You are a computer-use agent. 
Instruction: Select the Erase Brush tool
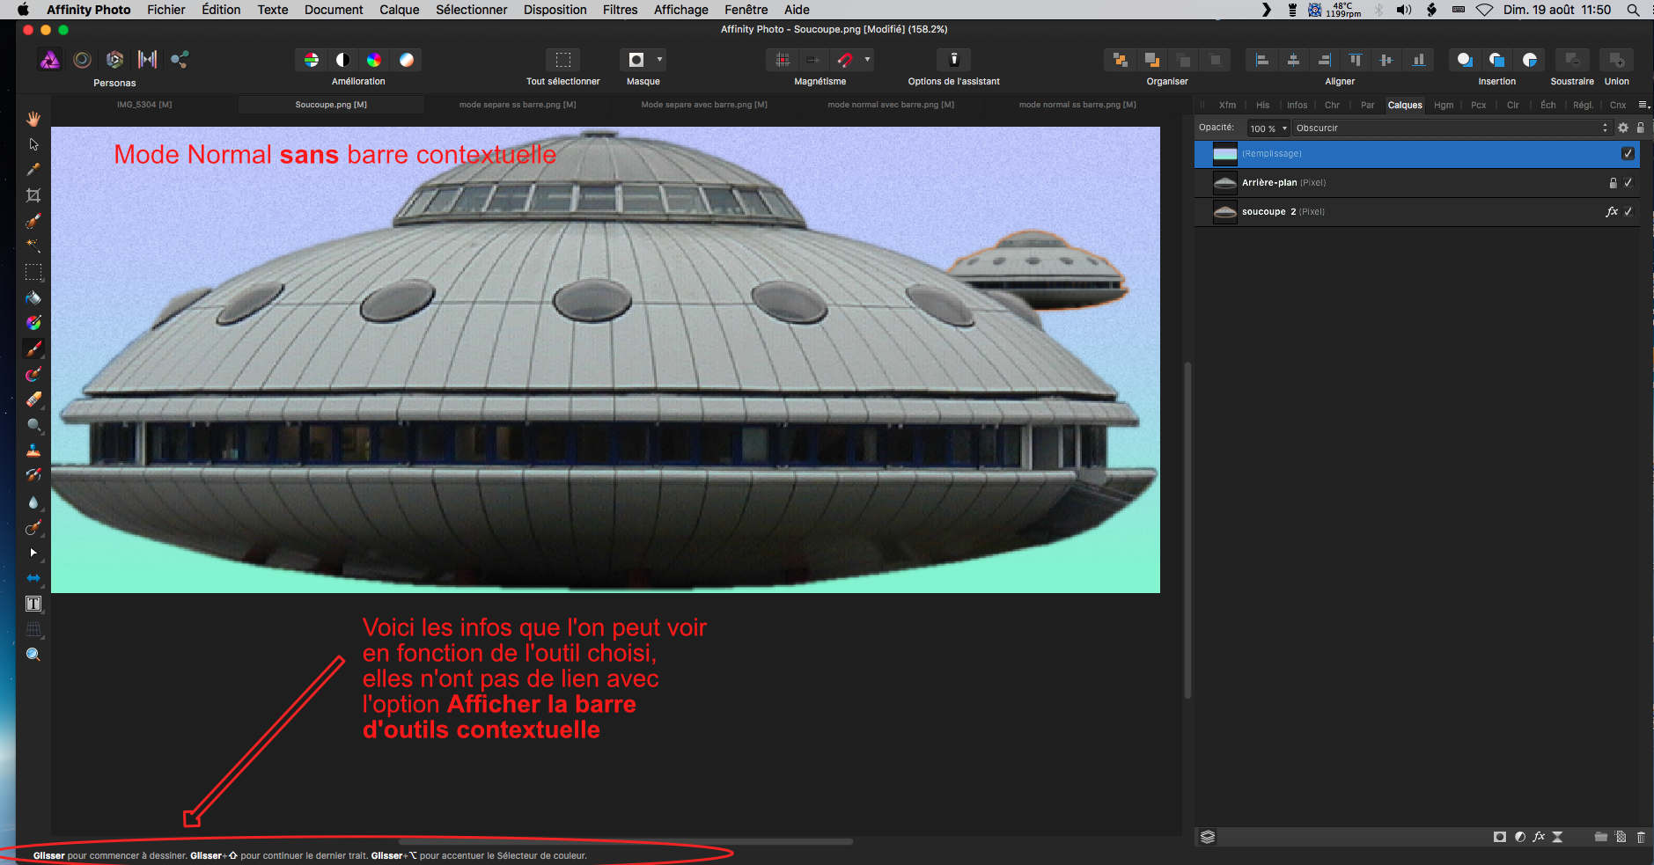[x=33, y=400]
